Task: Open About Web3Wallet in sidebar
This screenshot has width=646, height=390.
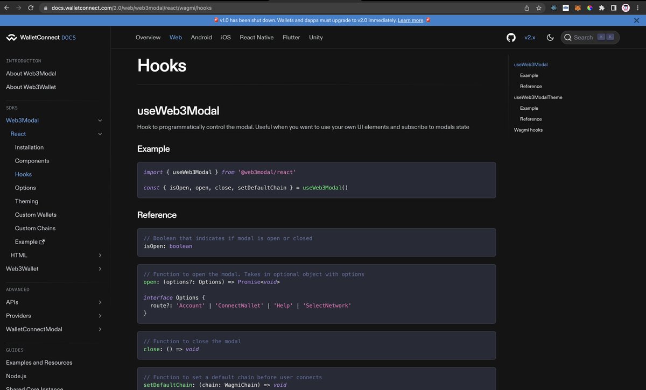Action: 31,87
